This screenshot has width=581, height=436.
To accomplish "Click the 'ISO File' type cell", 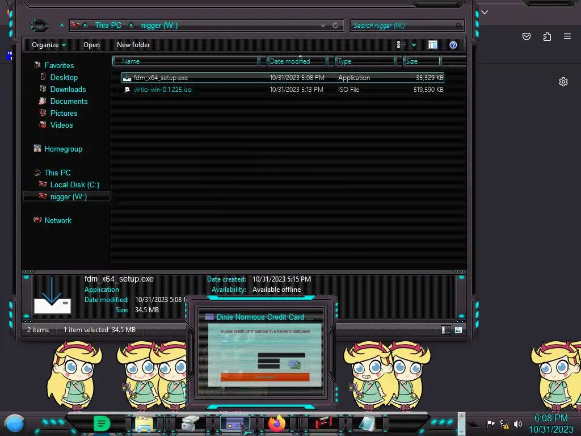I will (x=348, y=89).
